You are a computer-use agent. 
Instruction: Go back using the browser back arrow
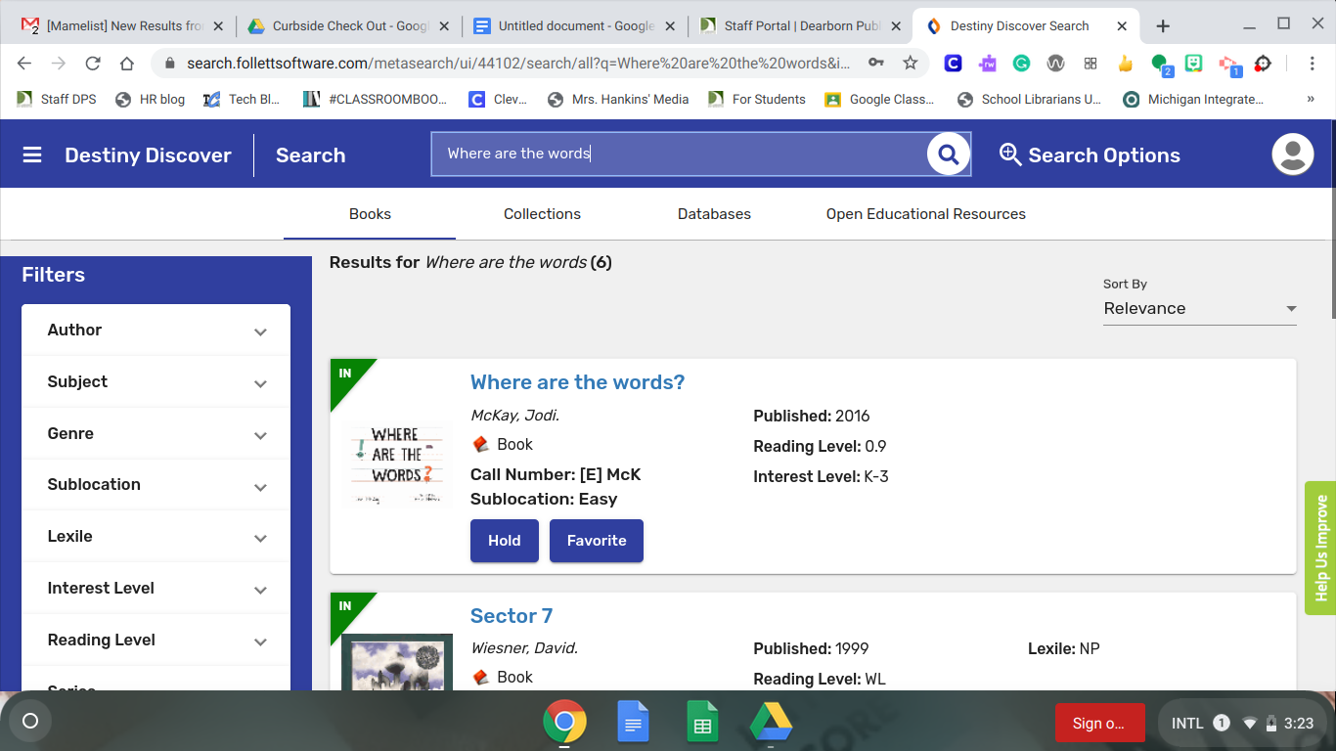(24, 64)
